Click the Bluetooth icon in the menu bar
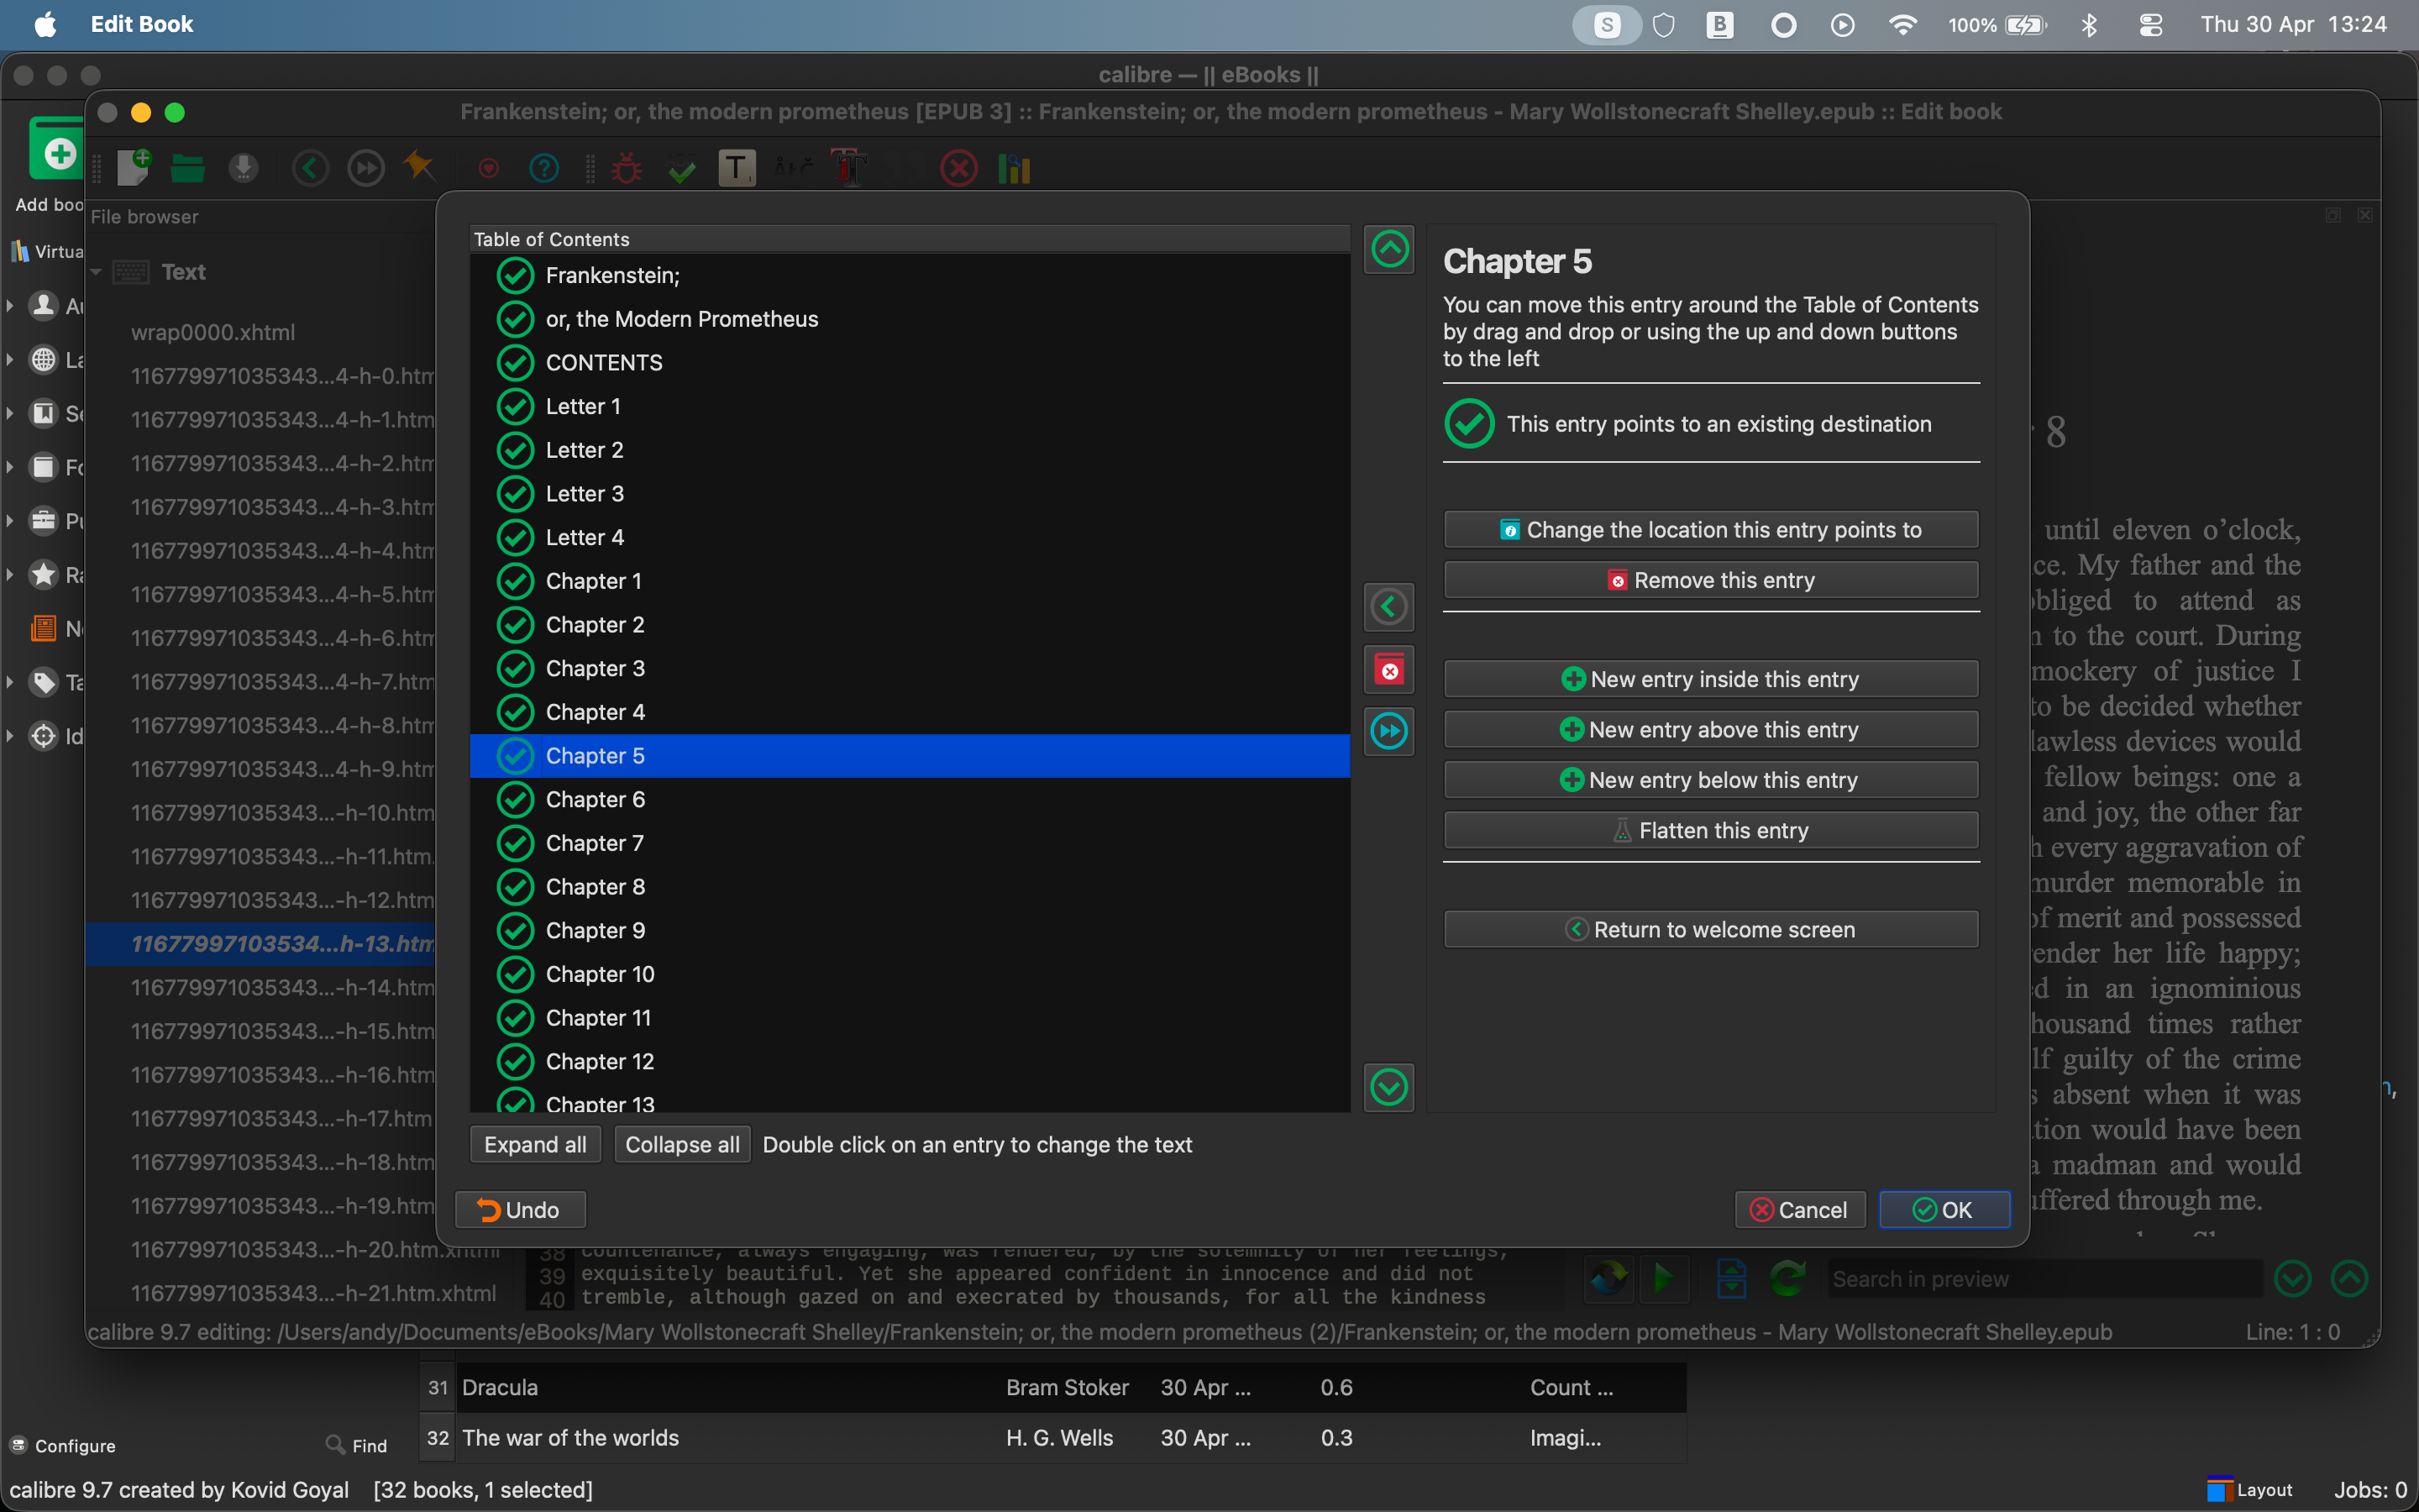Screen dimensions: 2419x1512 coord(2089,25)
